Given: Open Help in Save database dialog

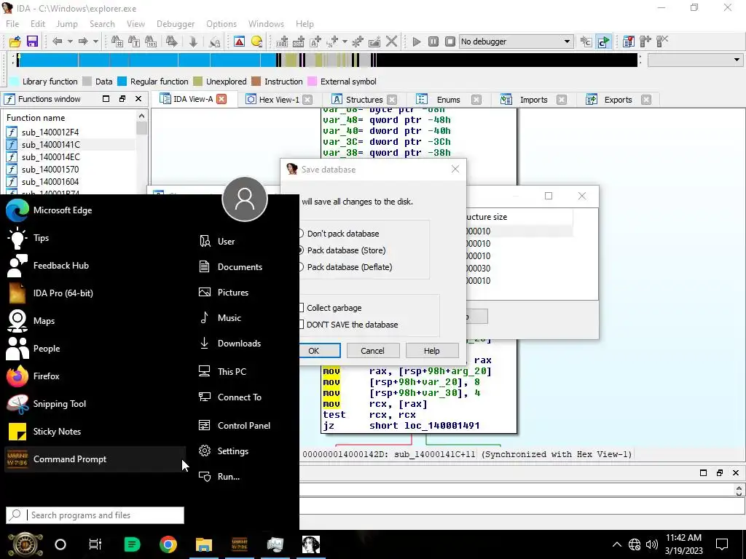Looking at the screenshot, I should 432,351.
